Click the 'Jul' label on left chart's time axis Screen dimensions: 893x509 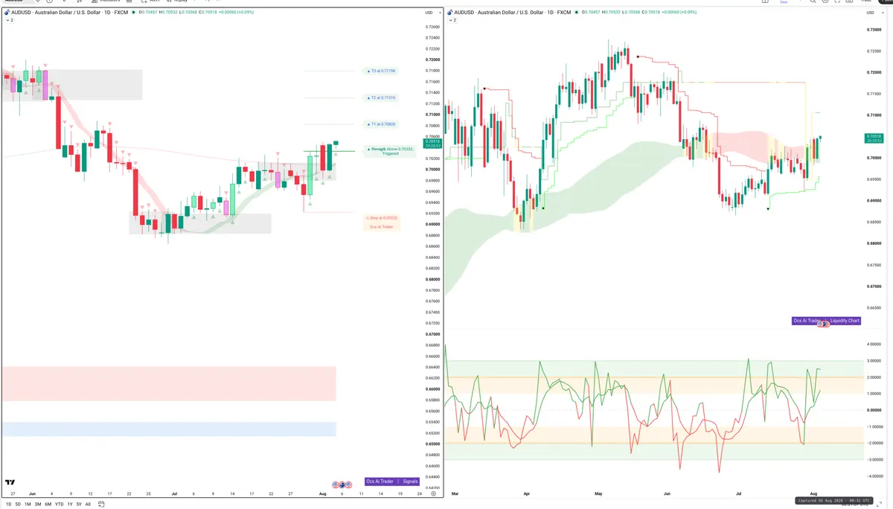pos(174,493)
